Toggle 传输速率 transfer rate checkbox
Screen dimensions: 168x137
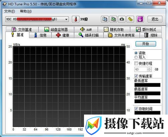tap(136, 76)
